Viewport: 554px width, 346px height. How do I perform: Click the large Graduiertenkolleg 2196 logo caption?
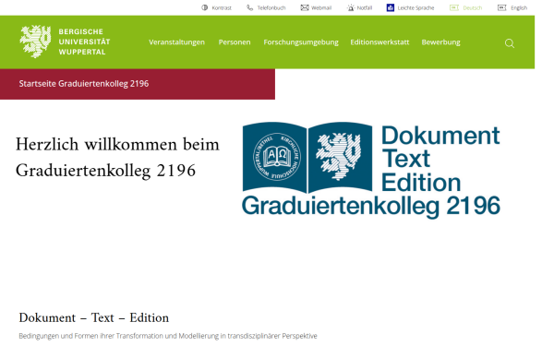(x=371, y=206)
